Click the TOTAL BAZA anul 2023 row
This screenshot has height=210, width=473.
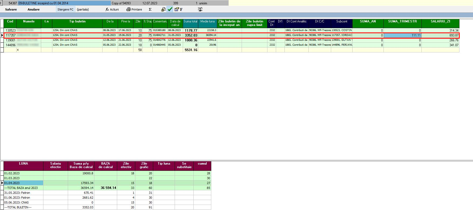(107, 188)
